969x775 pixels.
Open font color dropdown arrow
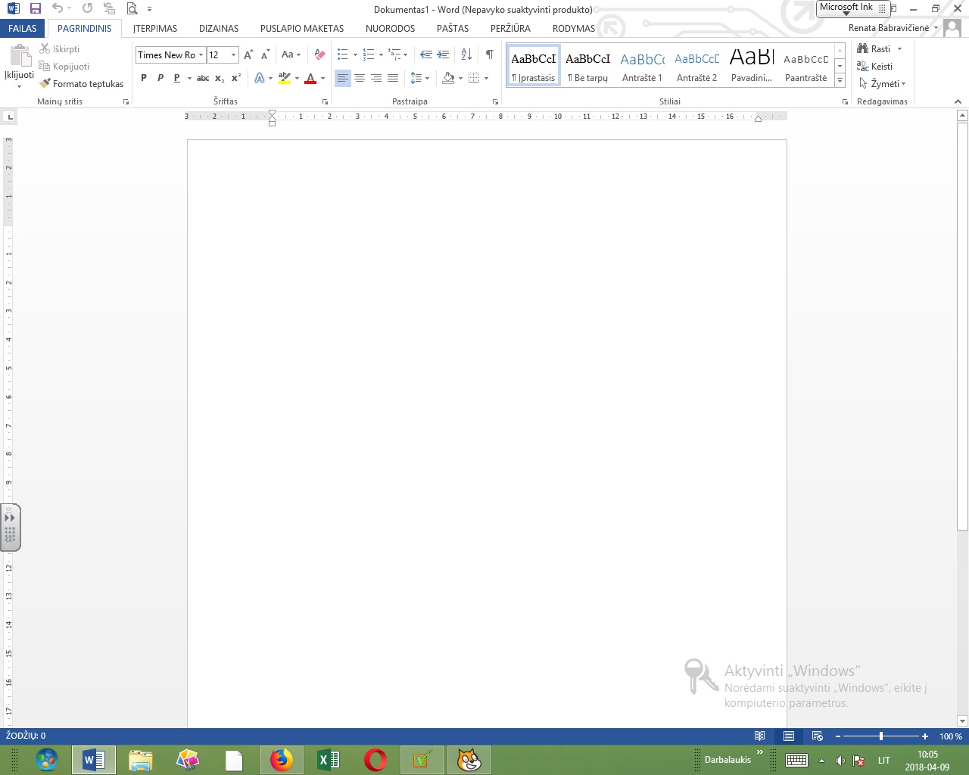pos(322,78)
